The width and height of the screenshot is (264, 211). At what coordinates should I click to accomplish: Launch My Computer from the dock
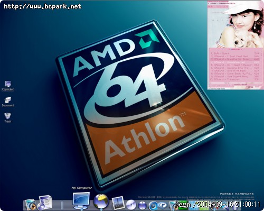pyautogui.click(x=81, y=201)
